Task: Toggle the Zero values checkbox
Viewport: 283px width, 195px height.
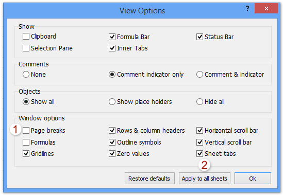Action: tap(112, 153)
